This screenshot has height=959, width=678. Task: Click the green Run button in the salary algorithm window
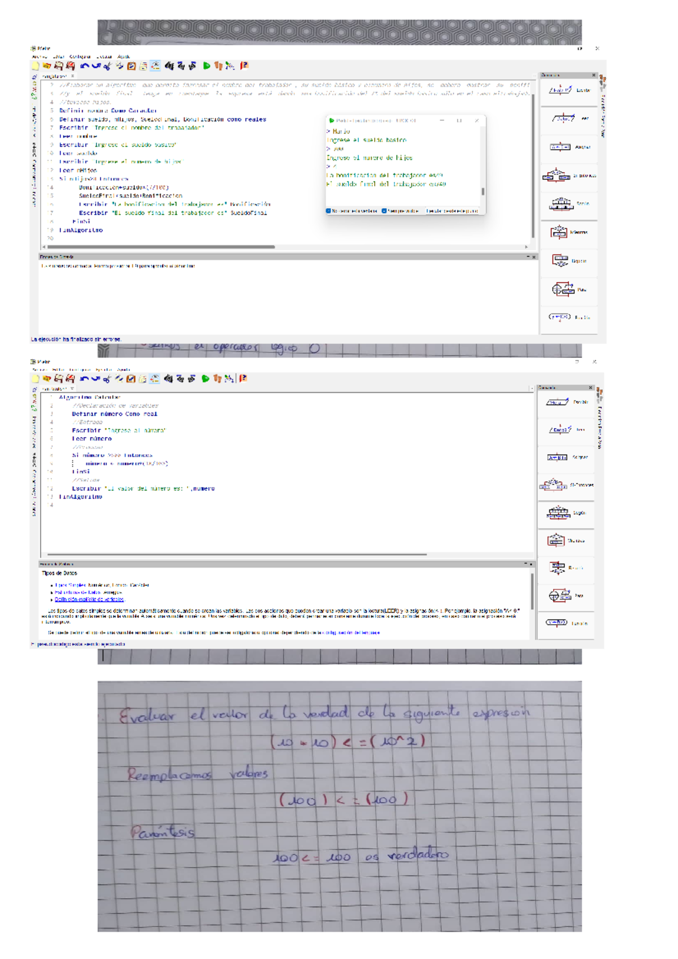point(207,66)
